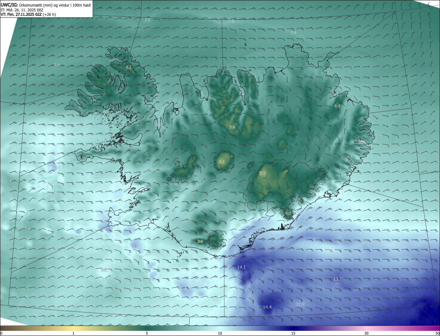Select the '50' tick at the scale end
Image resolution: width=440 pixels, height=336 pixels.
437,333
